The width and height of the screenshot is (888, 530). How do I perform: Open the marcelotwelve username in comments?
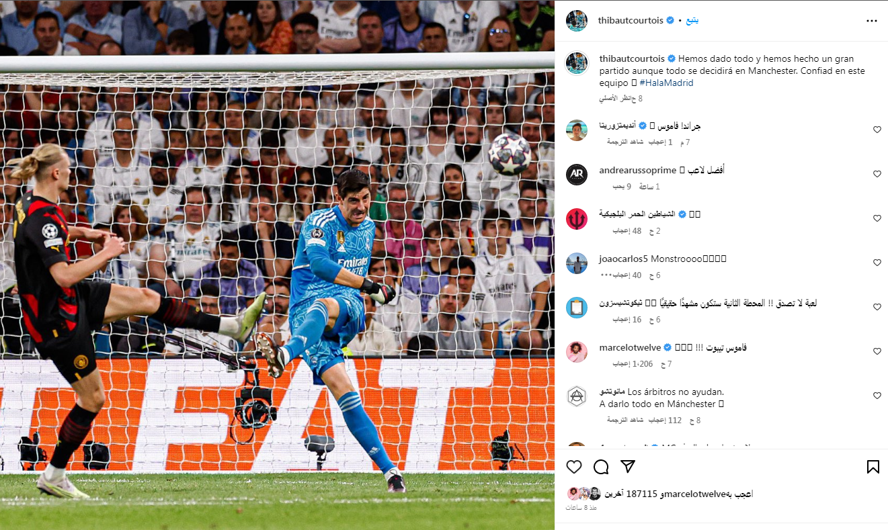coord(631,347)
